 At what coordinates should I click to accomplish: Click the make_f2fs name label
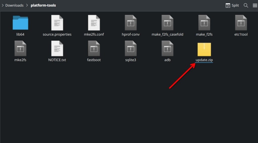pyautogui.click(x=204, y=34)
